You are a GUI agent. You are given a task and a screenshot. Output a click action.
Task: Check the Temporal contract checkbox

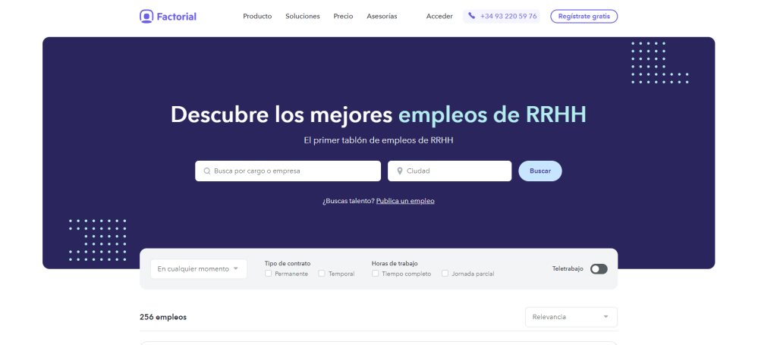pyautogui.click(x=322, y=274)
